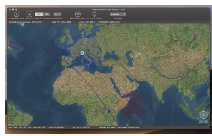Click the Orbital Data Set Updated text
Screen dimensions: 212x136
25,22
